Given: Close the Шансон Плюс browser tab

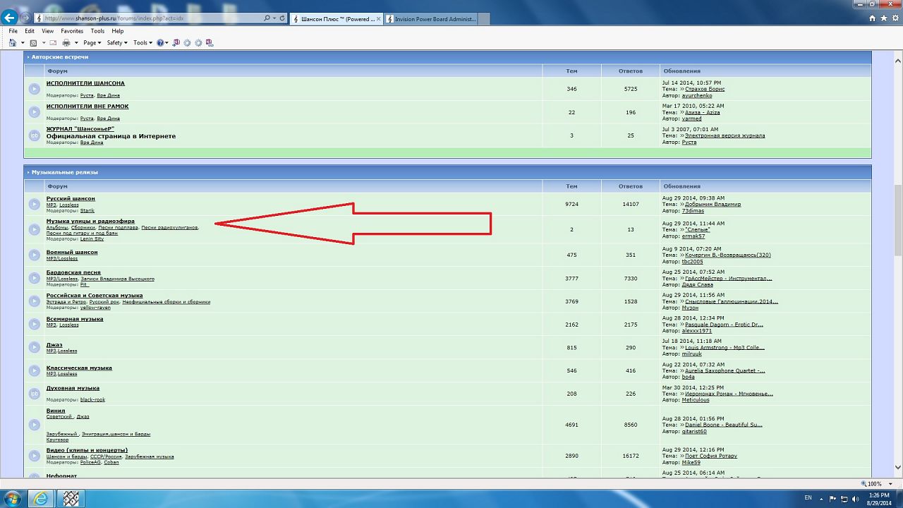Looking at the screenshot, I should tap(379, 19).
